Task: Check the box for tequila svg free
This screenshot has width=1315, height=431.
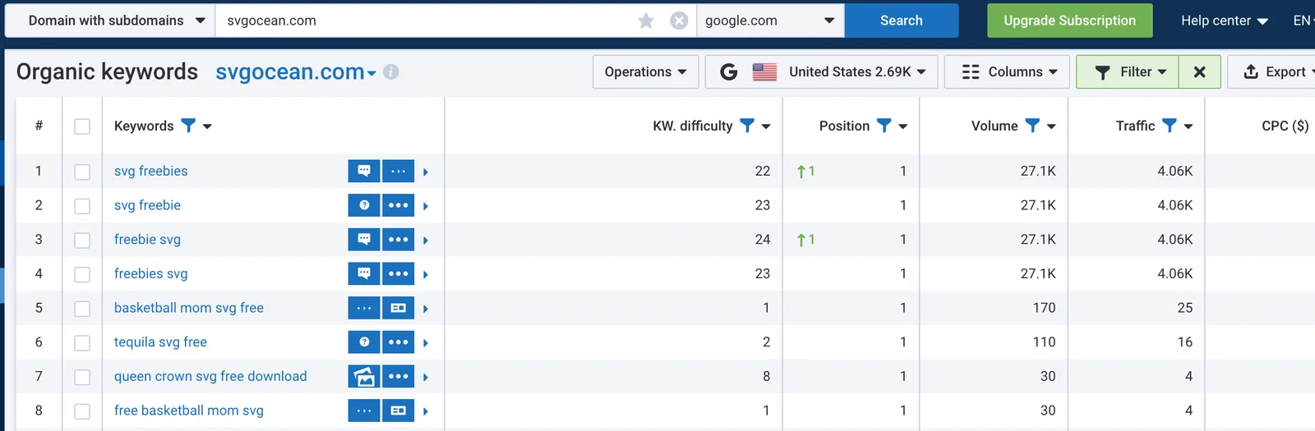Action: [x=82, y=343]
